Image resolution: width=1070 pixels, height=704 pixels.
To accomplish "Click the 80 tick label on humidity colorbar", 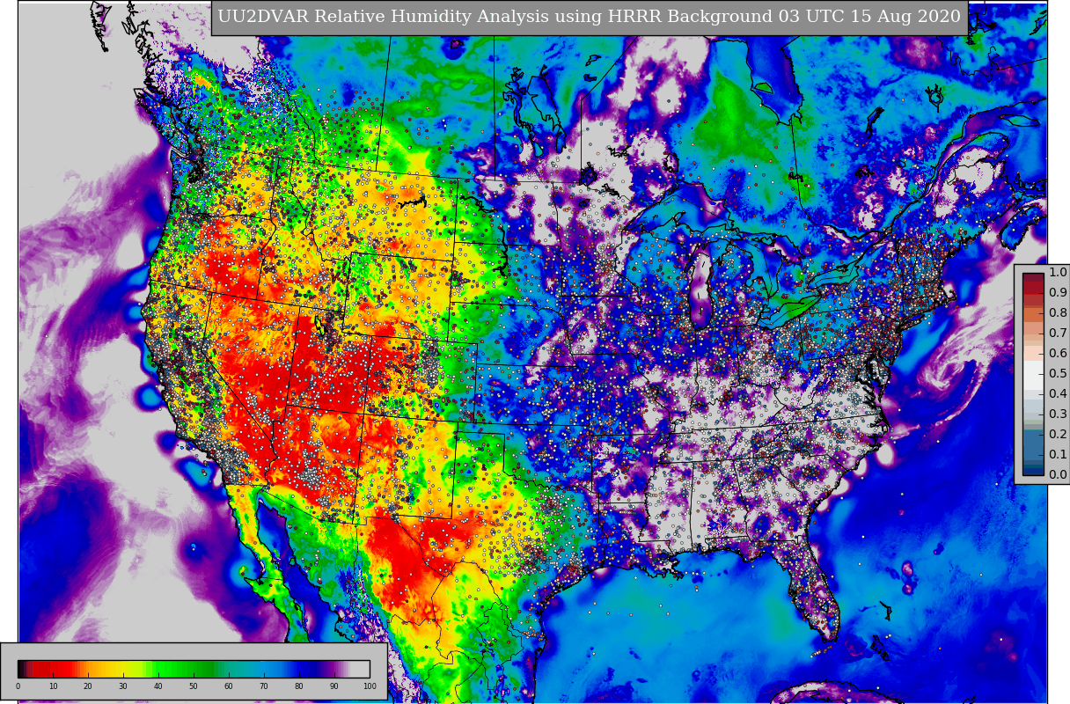I will click(x=299, y=686).
